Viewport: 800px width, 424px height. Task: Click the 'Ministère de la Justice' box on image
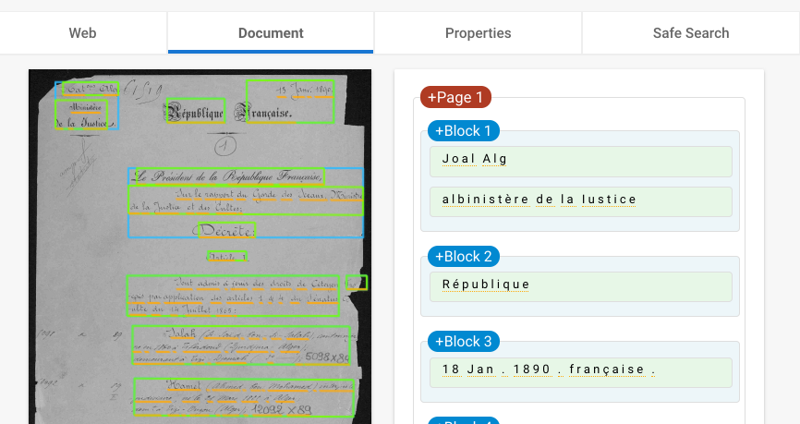[x=81, y=115]
